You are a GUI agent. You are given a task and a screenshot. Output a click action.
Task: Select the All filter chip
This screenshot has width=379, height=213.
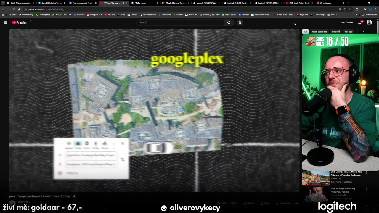click(x=305, y=32)
